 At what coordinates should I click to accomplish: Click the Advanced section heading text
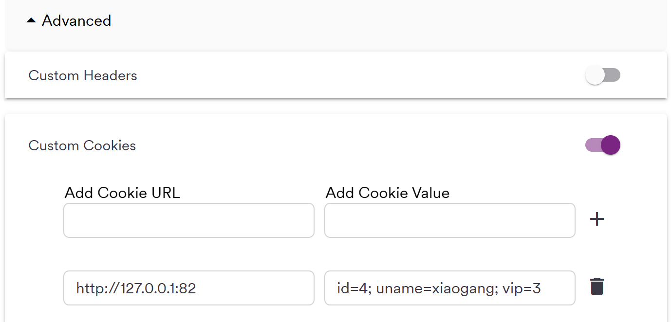[x=76, y=21]
